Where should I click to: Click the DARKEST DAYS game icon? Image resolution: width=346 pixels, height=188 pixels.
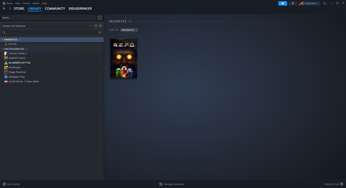point(6,58)
